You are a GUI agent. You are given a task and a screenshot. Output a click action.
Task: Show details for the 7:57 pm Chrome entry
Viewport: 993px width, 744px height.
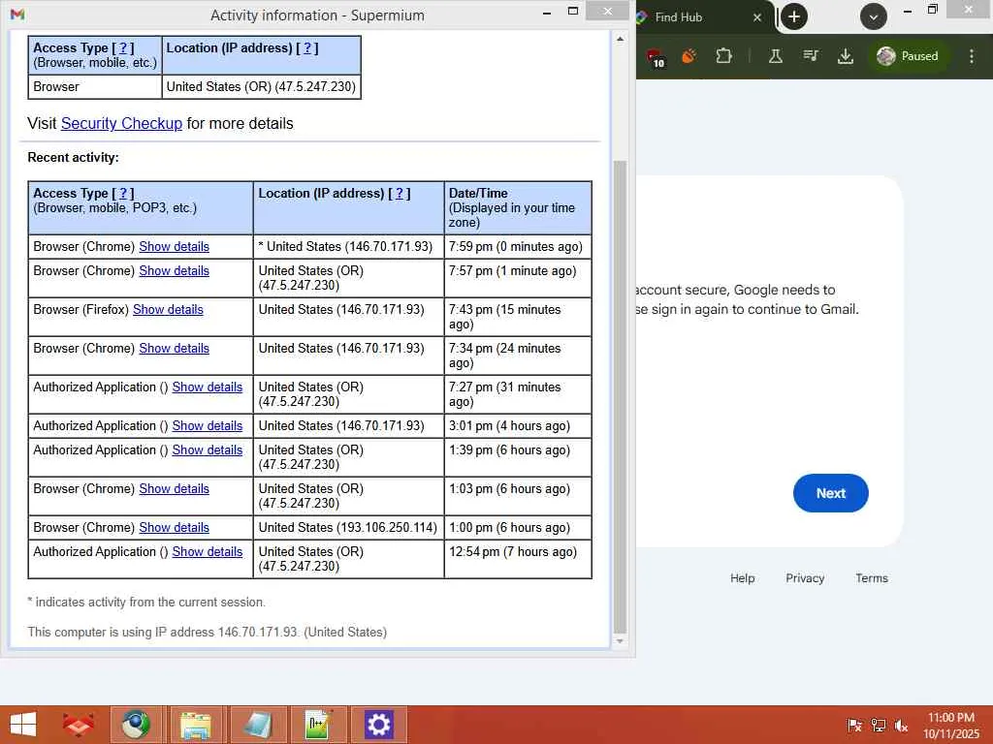click(x=175, y=271)
